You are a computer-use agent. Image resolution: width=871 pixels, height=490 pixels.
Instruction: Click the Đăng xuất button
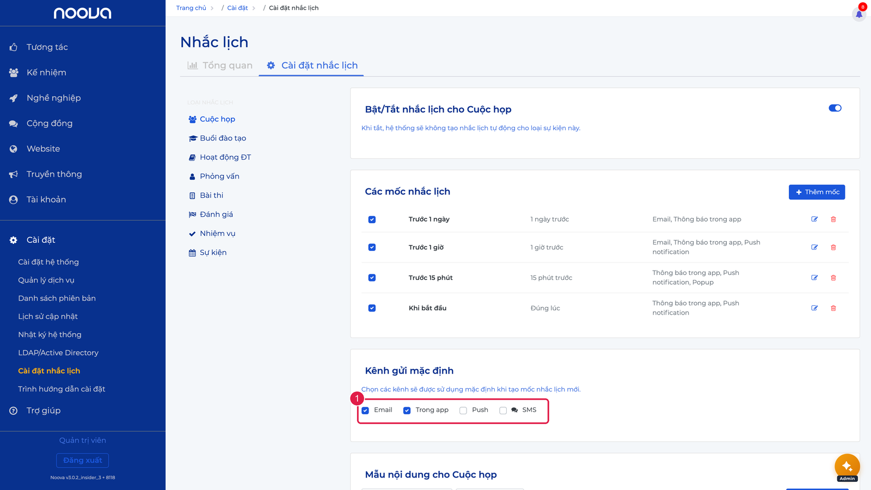click(83, 461)
